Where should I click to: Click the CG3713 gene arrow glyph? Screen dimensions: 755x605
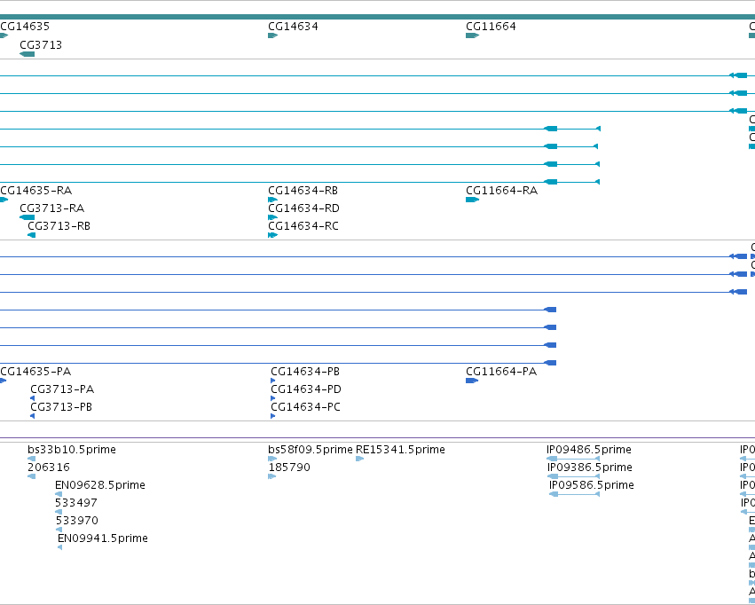(x=27, y=54)
